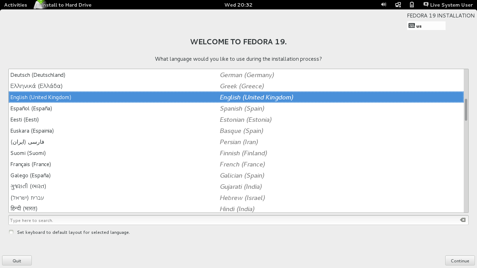Select Français (France) language
Screen dimensions: 477x268
[x=236, y=164]
